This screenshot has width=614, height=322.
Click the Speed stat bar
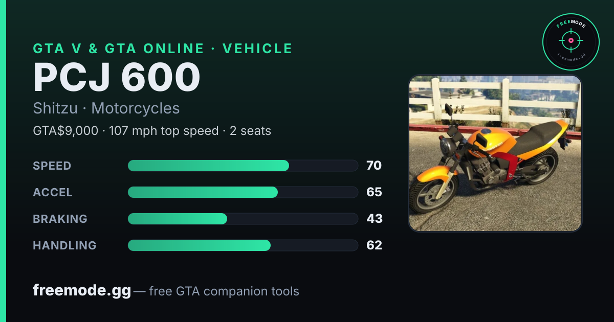coord(243,166)
